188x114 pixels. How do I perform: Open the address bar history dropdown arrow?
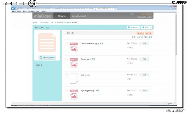coord(88,9)
